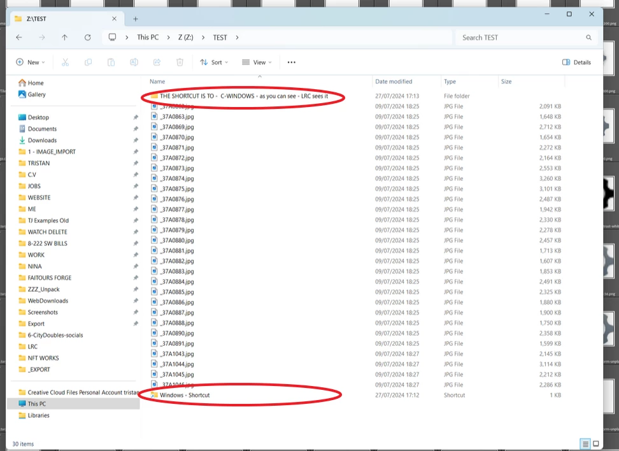
Task: Open the New dropdown menu
Action: coord(31,62)
